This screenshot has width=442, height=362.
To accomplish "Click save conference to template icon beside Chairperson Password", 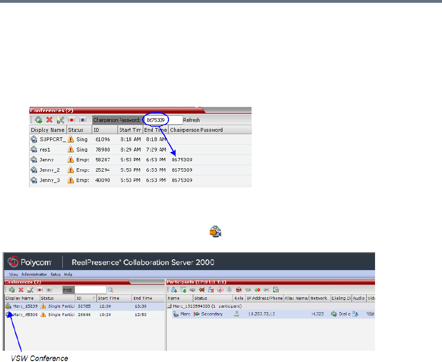I will (60, 120).
